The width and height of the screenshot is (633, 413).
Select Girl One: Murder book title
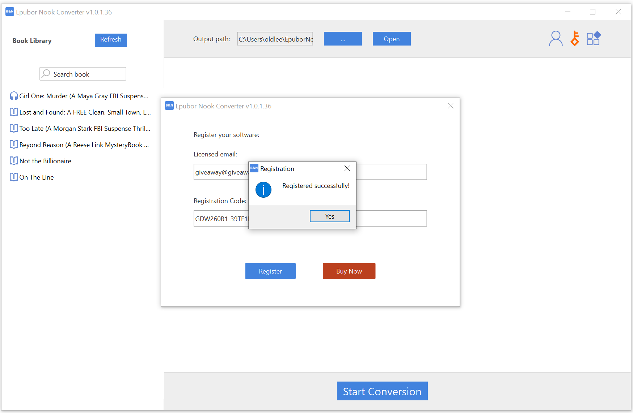[x=84, y=96]
